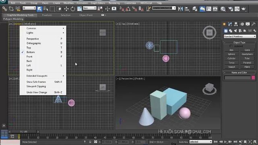The width and height of the screenshot is (258, 145).
Task: Click the Cylinder primitive button
Action: (x=231, y=58)
